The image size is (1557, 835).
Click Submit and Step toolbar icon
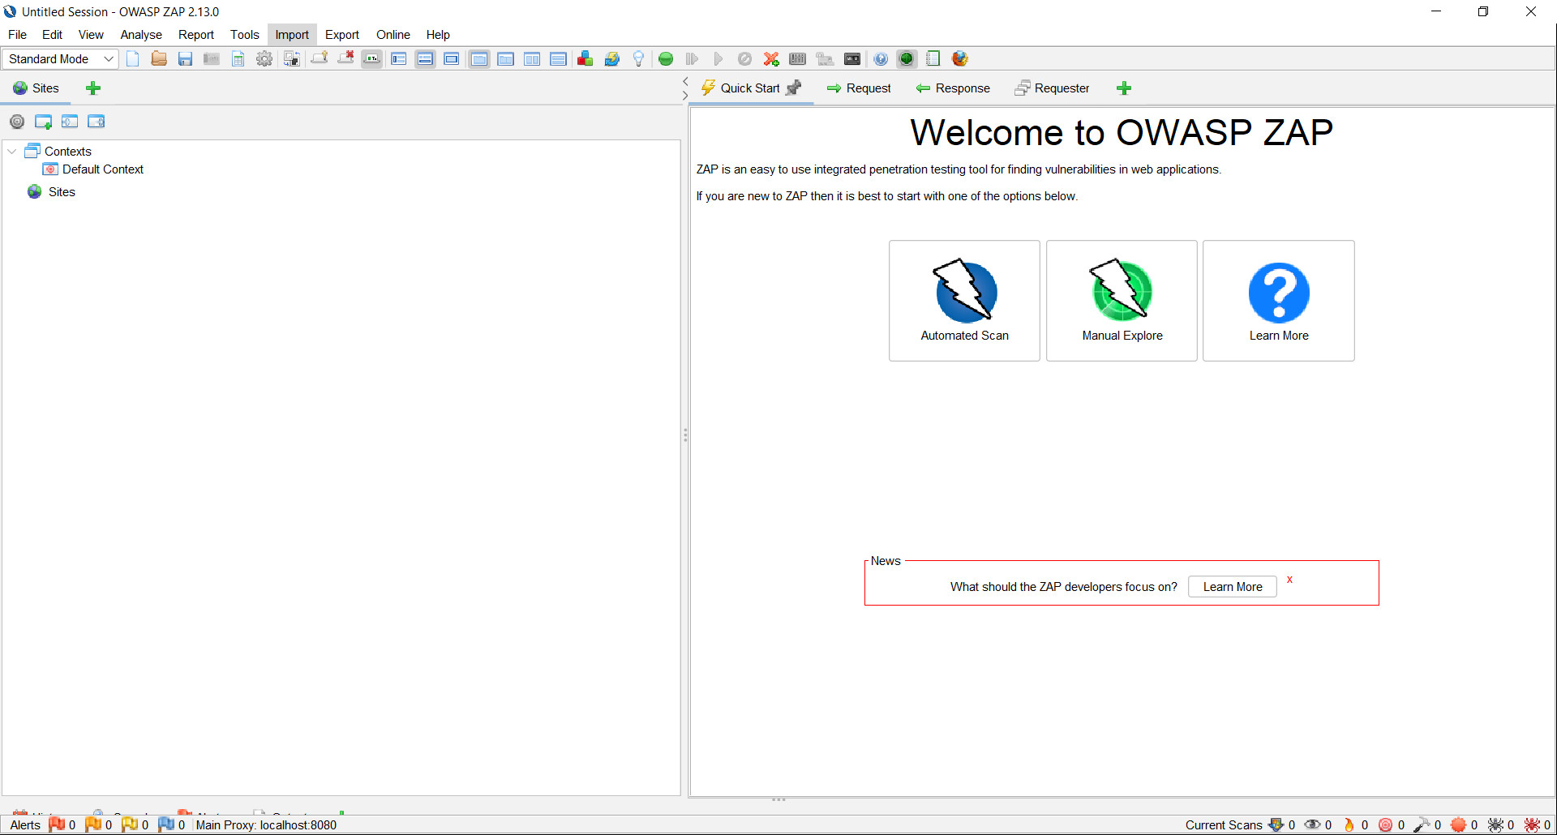click(x=692, y=58)
